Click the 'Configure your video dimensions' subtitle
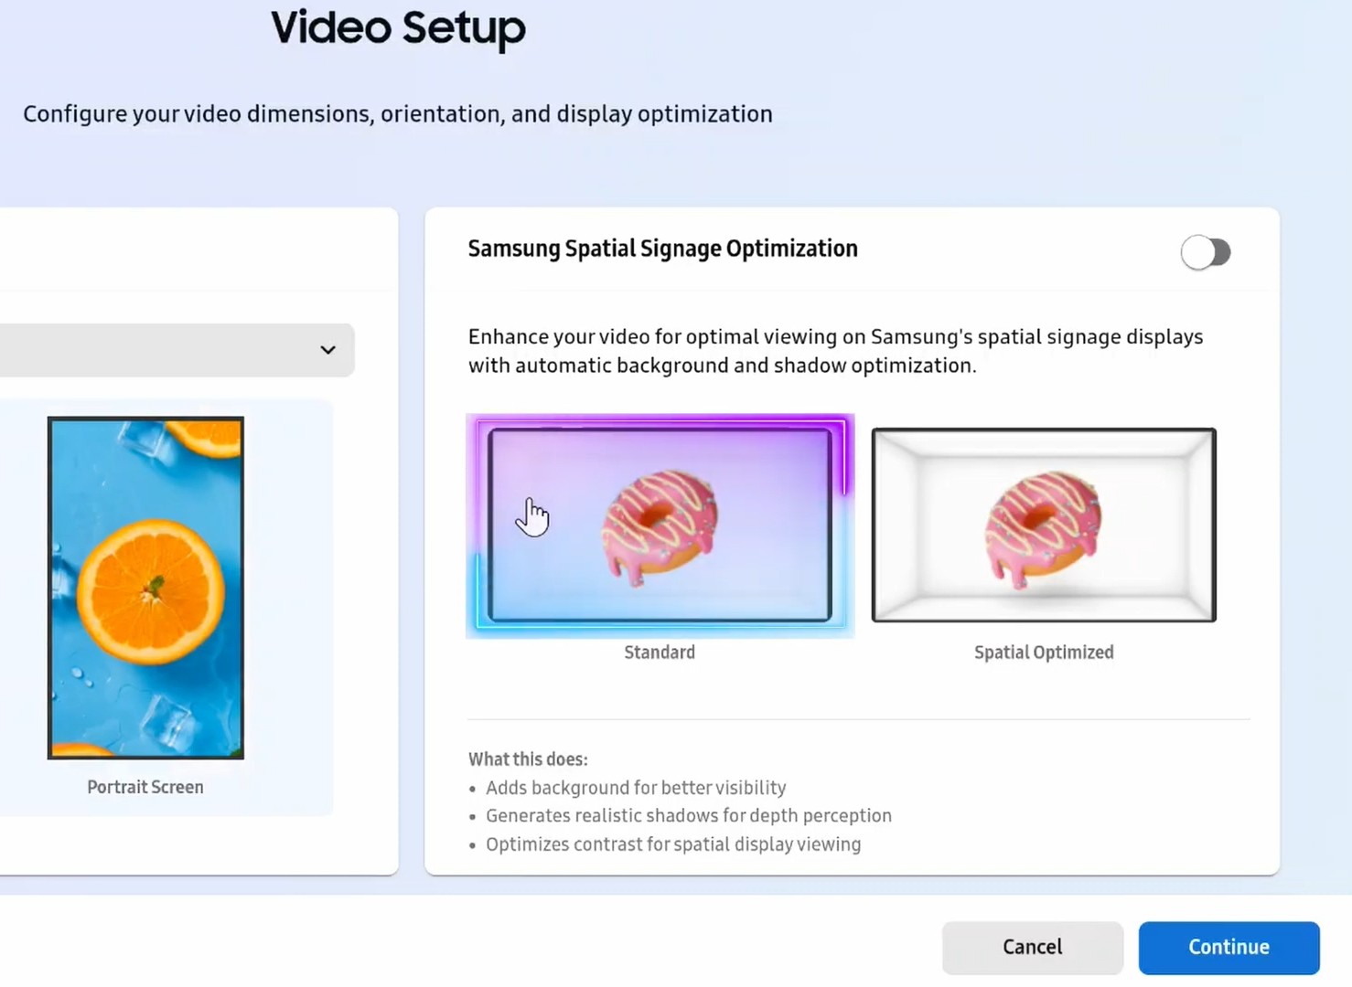The height and width of the screenshot is (987, 1352). click(x=398, y=114)
